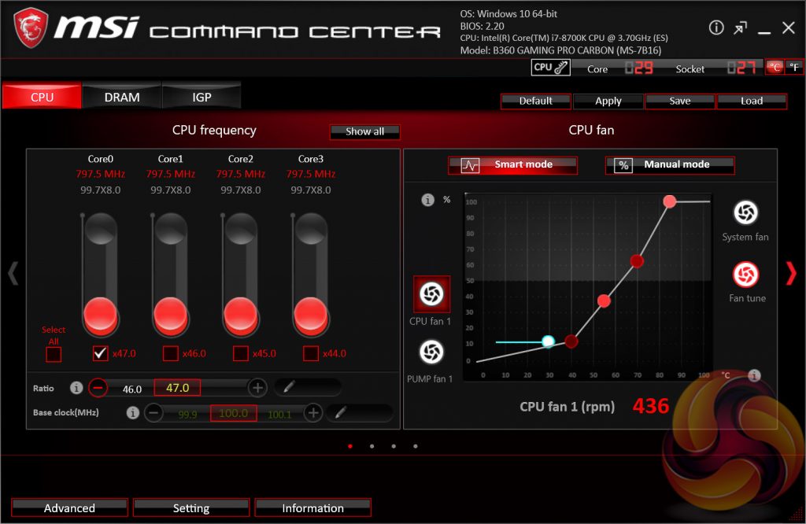Click the Base clock 100.0 value field
806x524 pixels.
233,413
